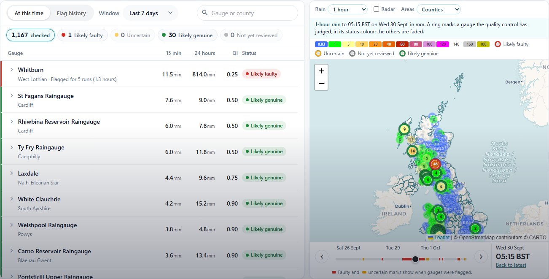This screenshot has width=549, height=279.
Task: Open green cluster marker 2 in East Anglia
Action: pyautogui.click(x=475, y=228)
